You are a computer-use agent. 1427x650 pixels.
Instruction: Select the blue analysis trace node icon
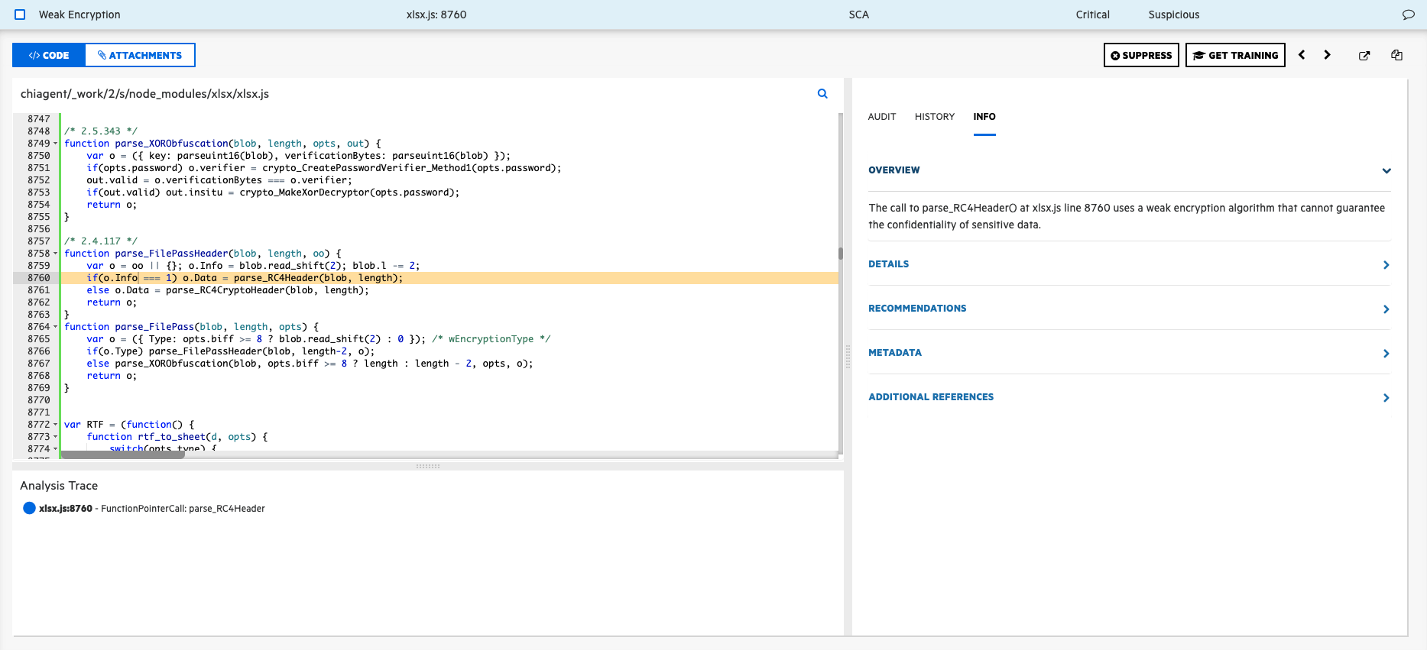[x=29, y=508]
